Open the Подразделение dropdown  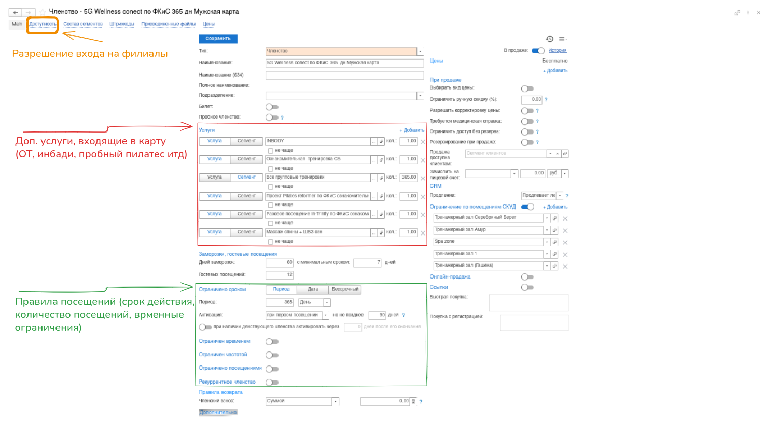[420, 96]
